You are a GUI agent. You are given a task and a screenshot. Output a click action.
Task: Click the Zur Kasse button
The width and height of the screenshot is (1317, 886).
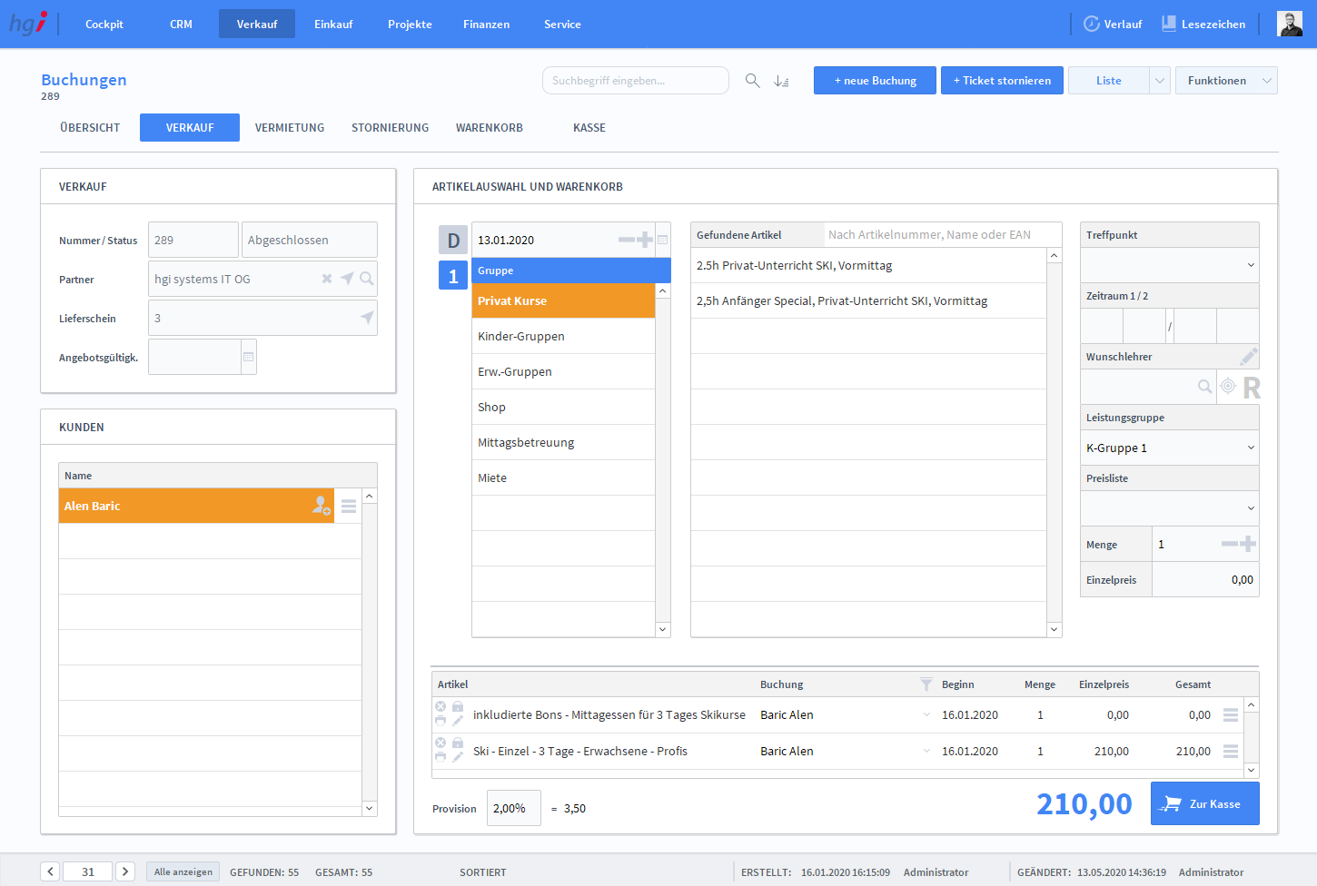[x=1204, y=803]
